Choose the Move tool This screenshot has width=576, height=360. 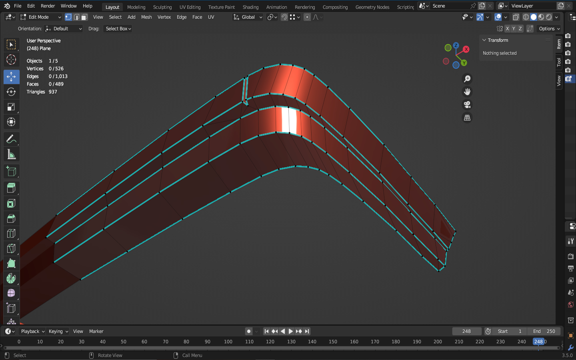click(11, 76)
